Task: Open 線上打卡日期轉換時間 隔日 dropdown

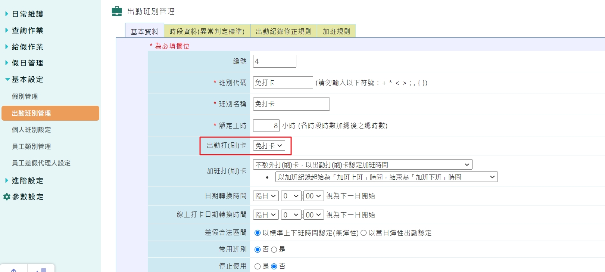Action: point(266,214)
